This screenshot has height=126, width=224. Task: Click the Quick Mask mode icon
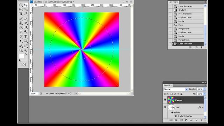tap(23, 64)
